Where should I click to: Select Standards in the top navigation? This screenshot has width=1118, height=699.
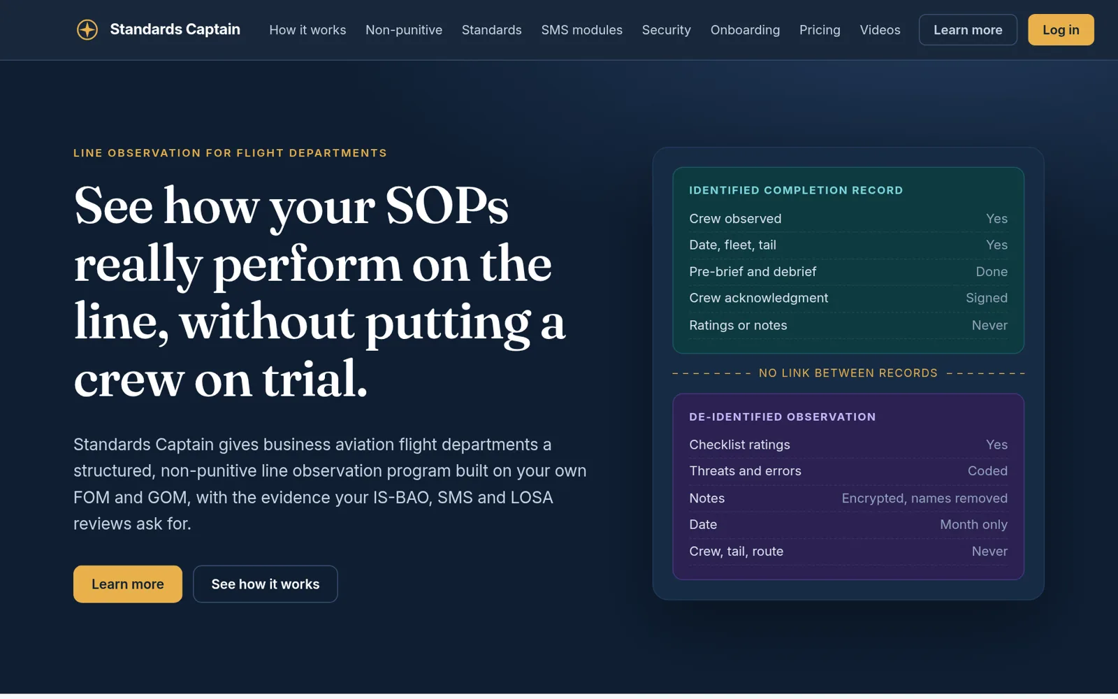tap(491, 30)
